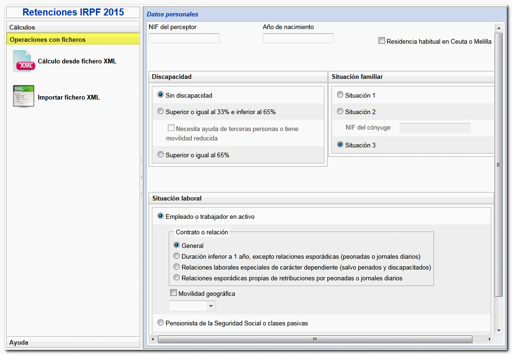Click the Contrato o relación group label
The height and width of the screenshot is (355, 512).
202,232
